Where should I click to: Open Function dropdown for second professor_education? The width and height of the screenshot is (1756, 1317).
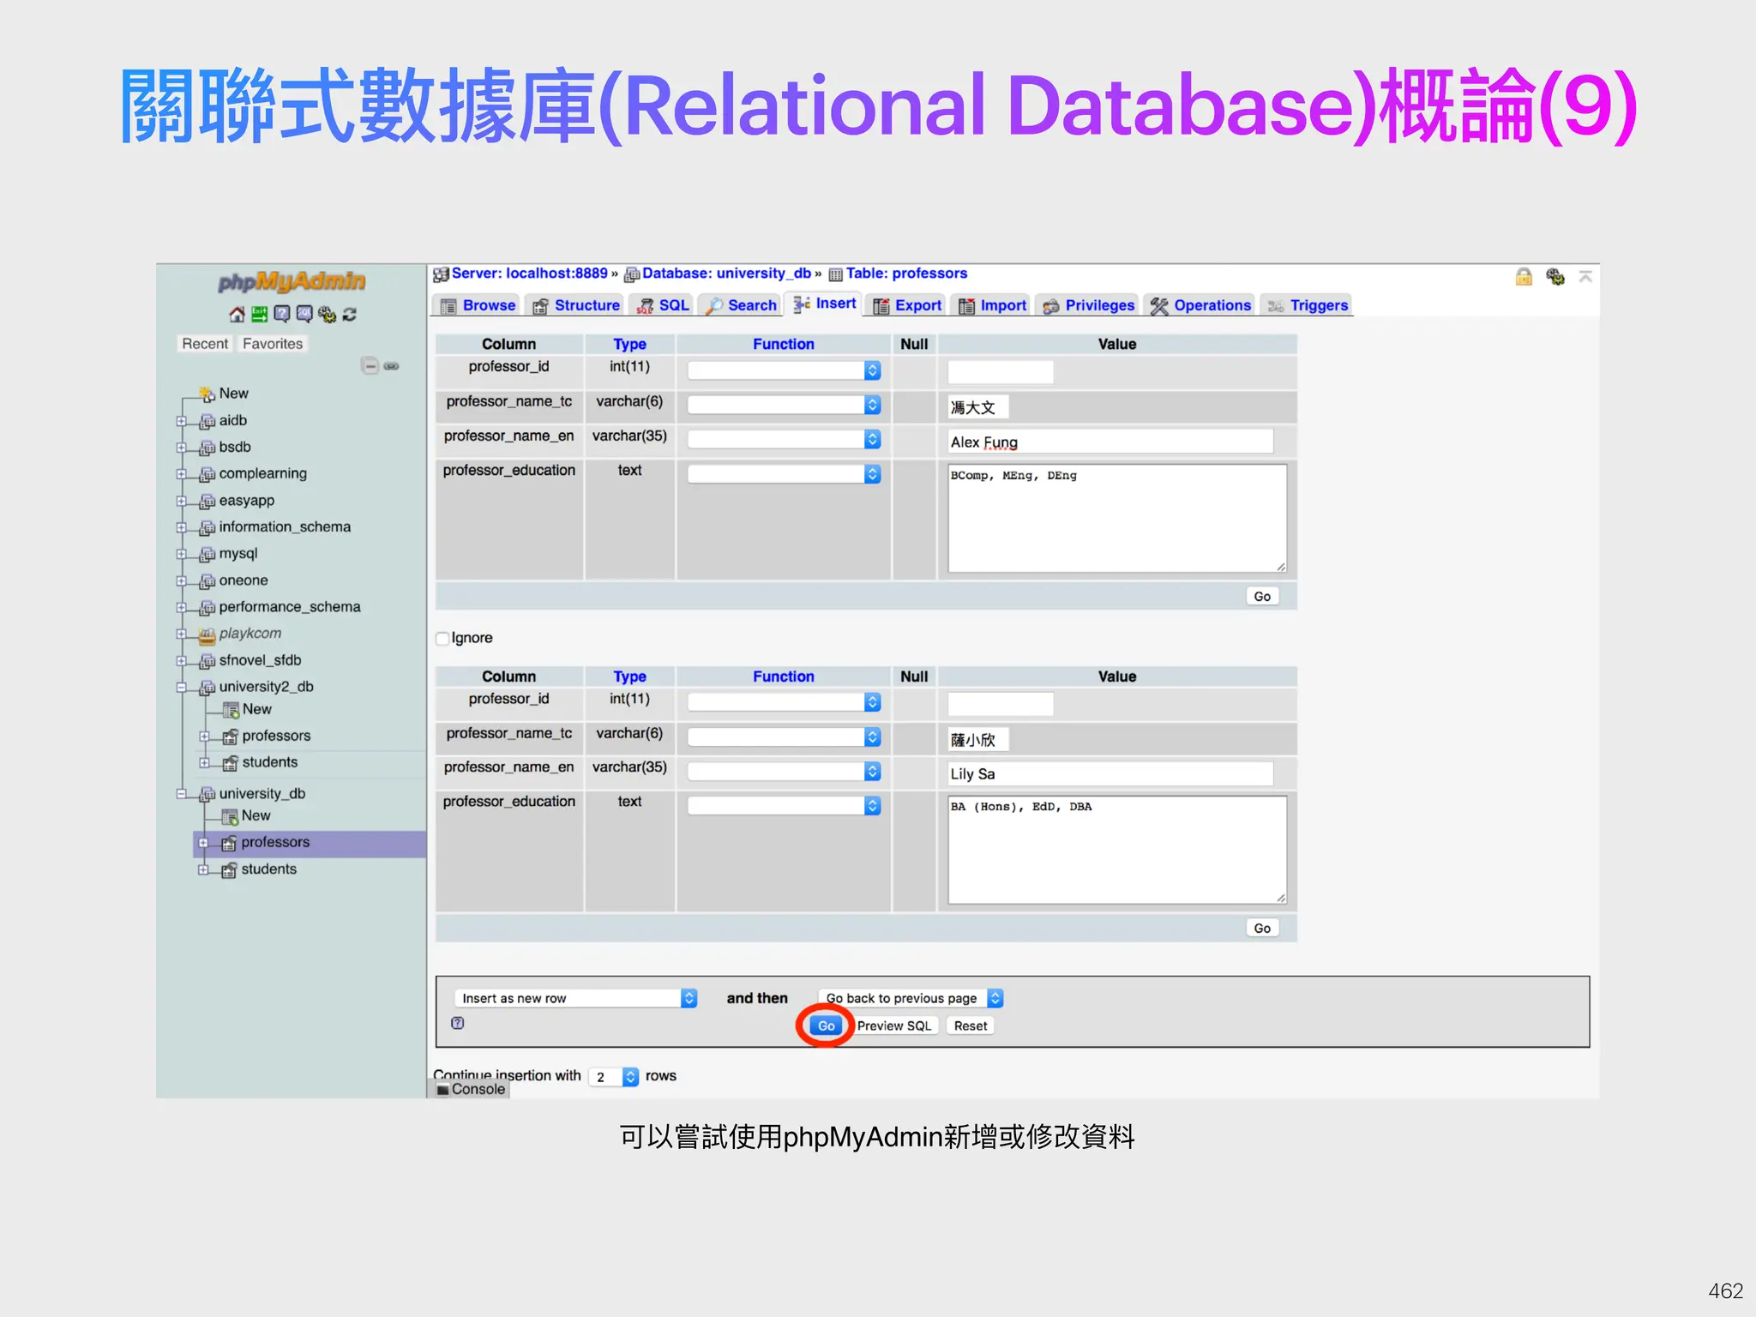tap(784, 806)
